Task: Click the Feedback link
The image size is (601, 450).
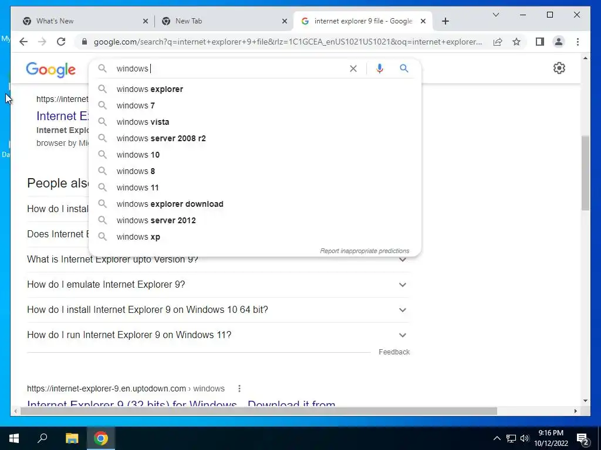Action: pos(394,352)
